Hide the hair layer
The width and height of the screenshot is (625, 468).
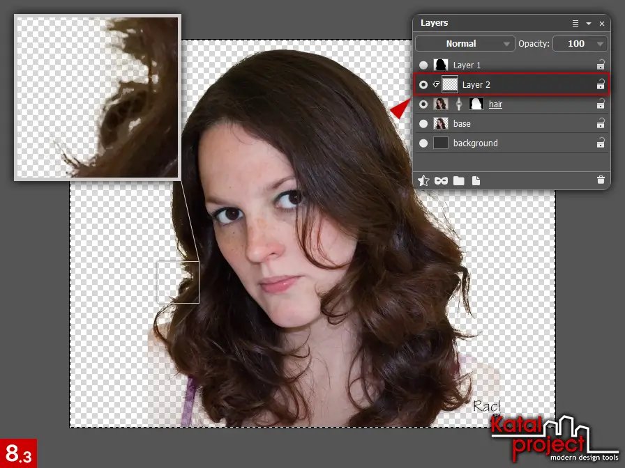pos(424,104)
